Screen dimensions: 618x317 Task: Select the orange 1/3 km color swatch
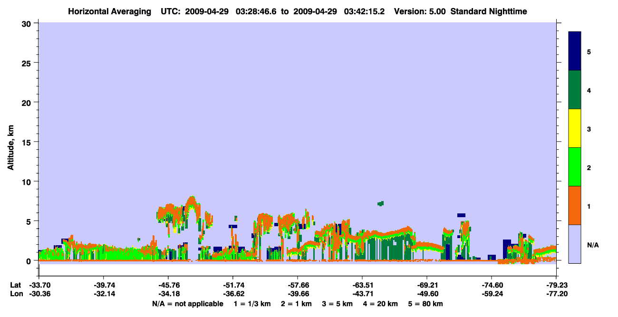coord(575,205)
